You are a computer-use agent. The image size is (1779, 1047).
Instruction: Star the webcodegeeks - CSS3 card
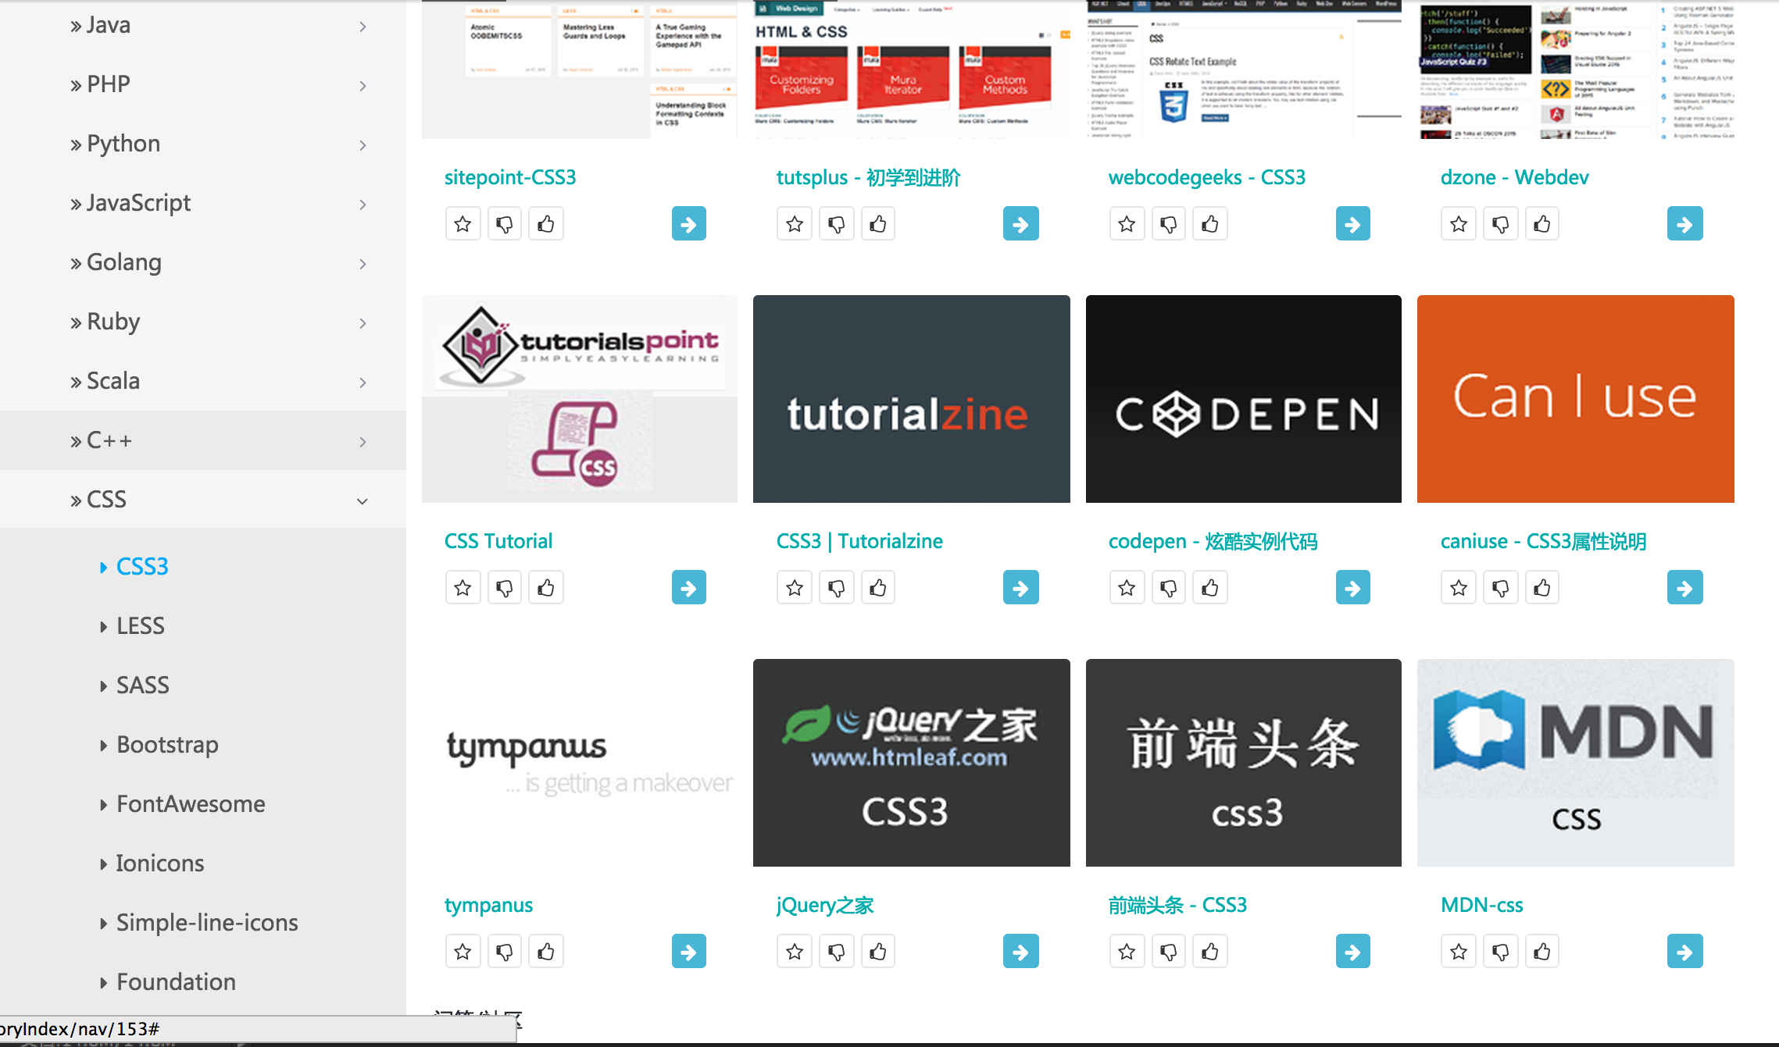[1127, 224]
